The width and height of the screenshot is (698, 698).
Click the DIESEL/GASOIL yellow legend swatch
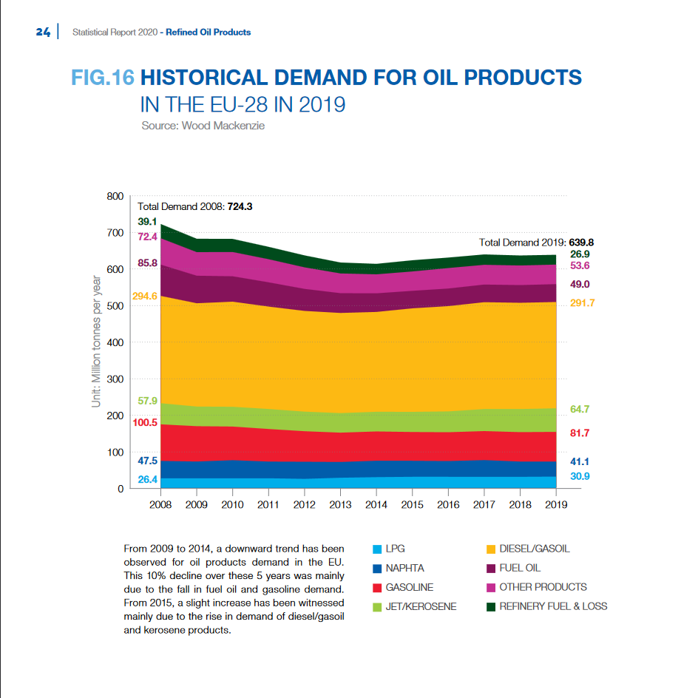click(x=490, y=549)
